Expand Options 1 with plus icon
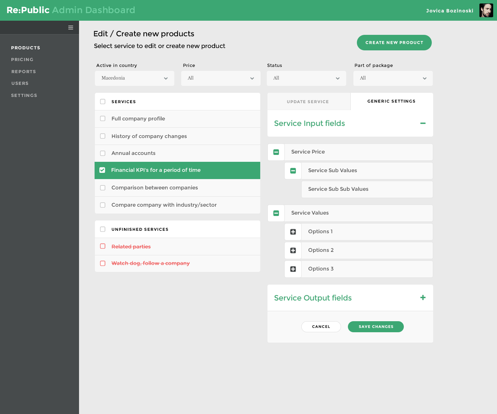The image size is (497, 414). [x=293, y=232]
